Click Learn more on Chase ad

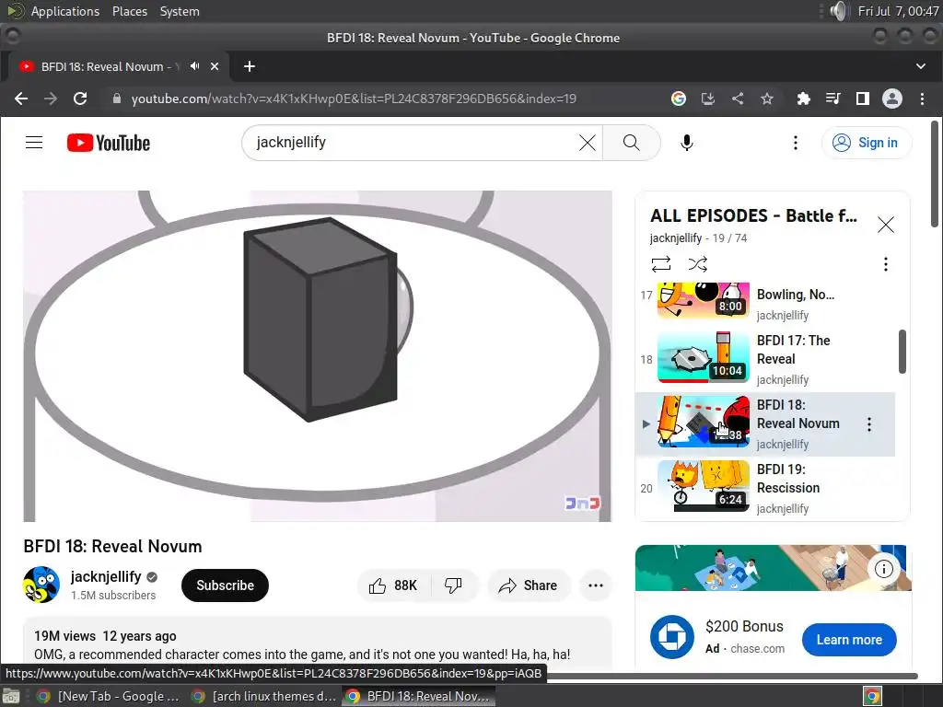pos(848,640)
